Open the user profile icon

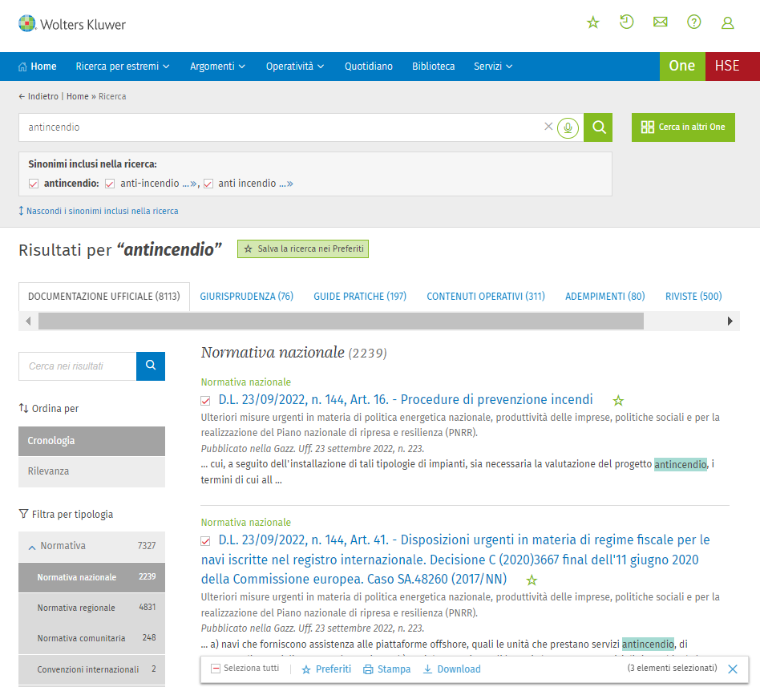tap(728, 23)
